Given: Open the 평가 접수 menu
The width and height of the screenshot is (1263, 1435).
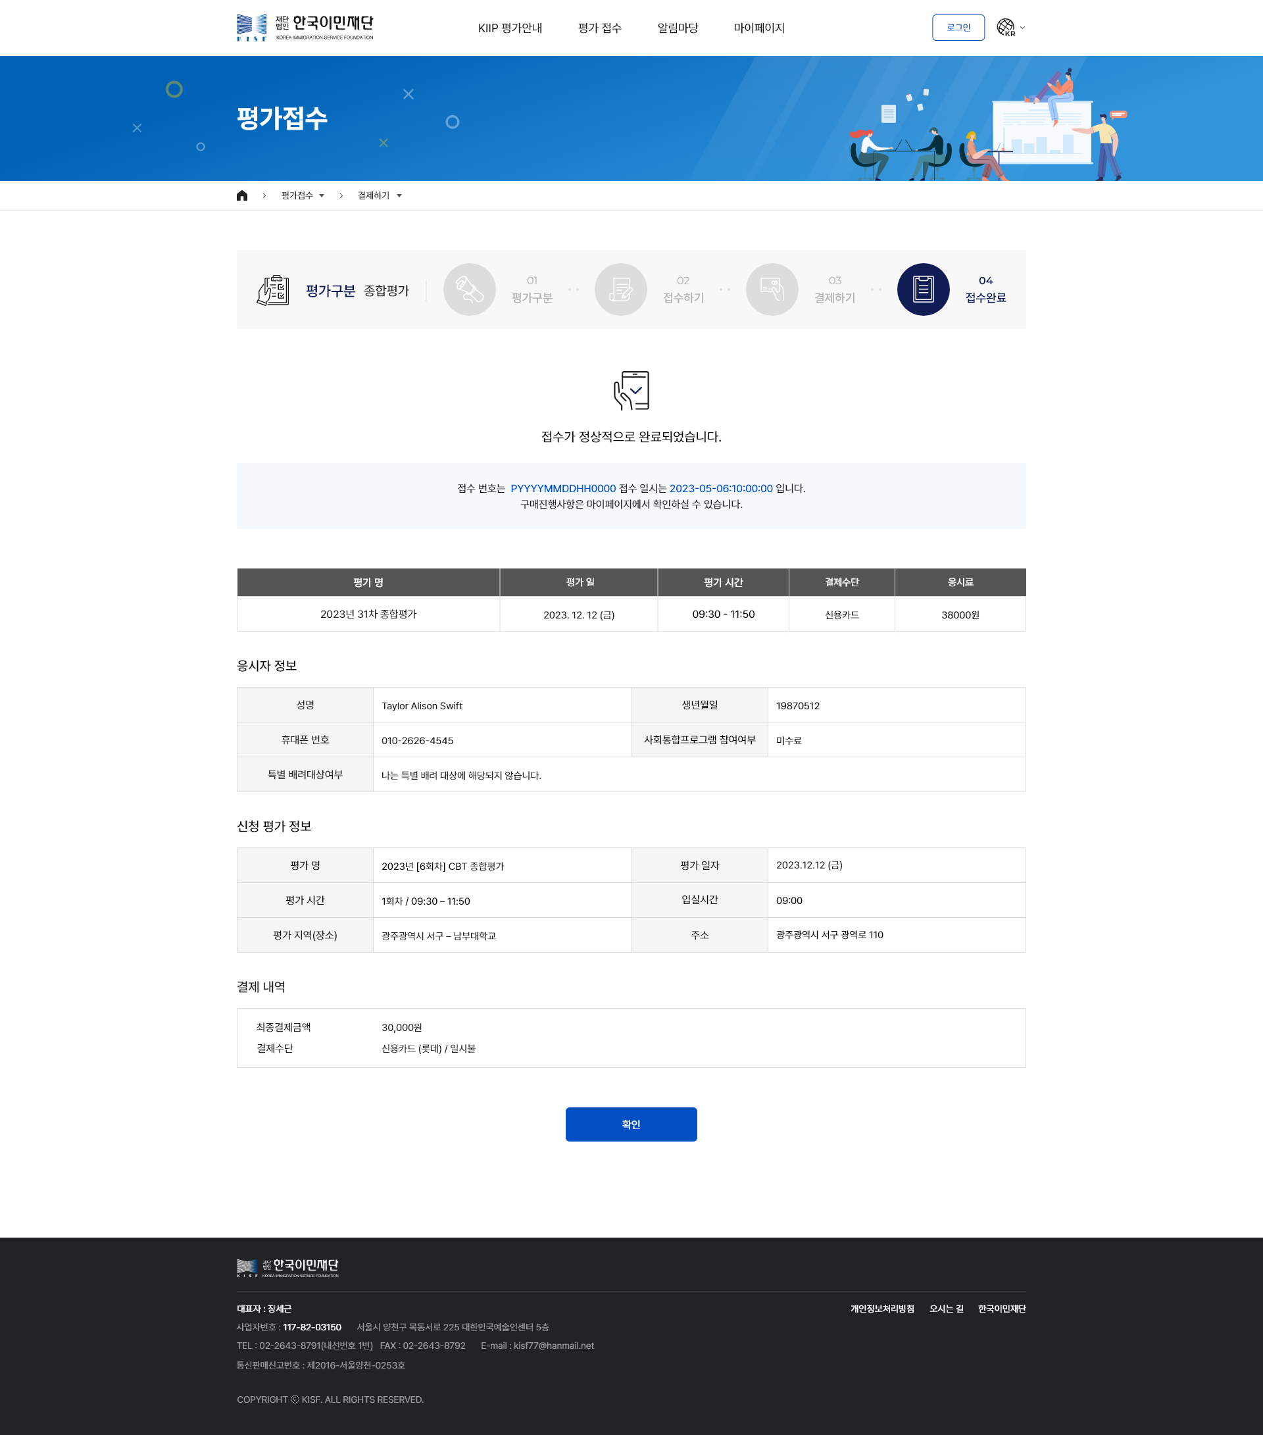Looking at the screenshot, I should coord(599,28).
